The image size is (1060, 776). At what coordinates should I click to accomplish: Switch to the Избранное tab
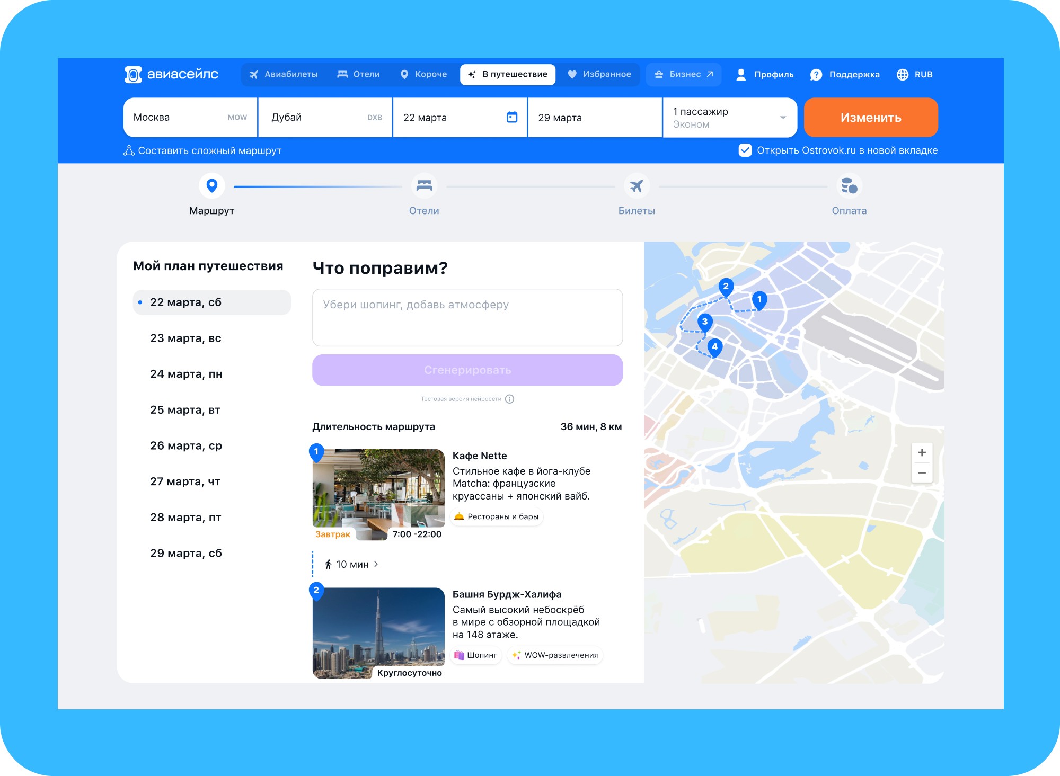click(599, 75)
